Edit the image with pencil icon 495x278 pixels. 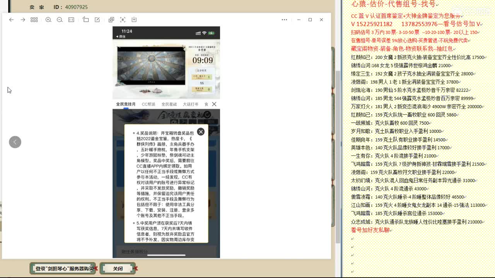tap(97, 20)
